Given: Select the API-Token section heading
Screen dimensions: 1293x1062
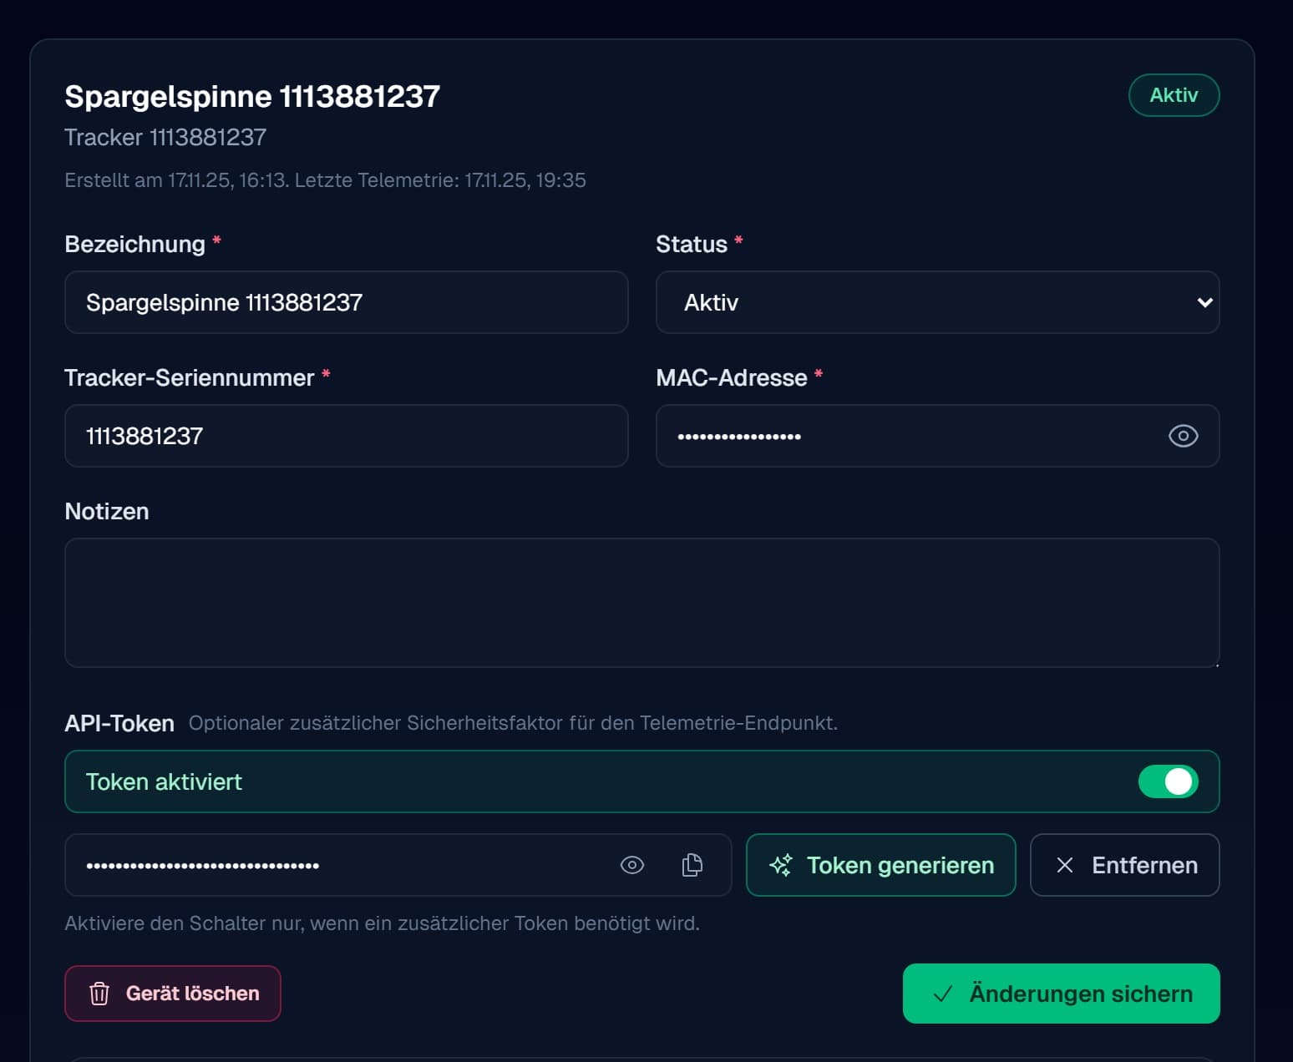Looking at the screenshot, I should [119, 723].
